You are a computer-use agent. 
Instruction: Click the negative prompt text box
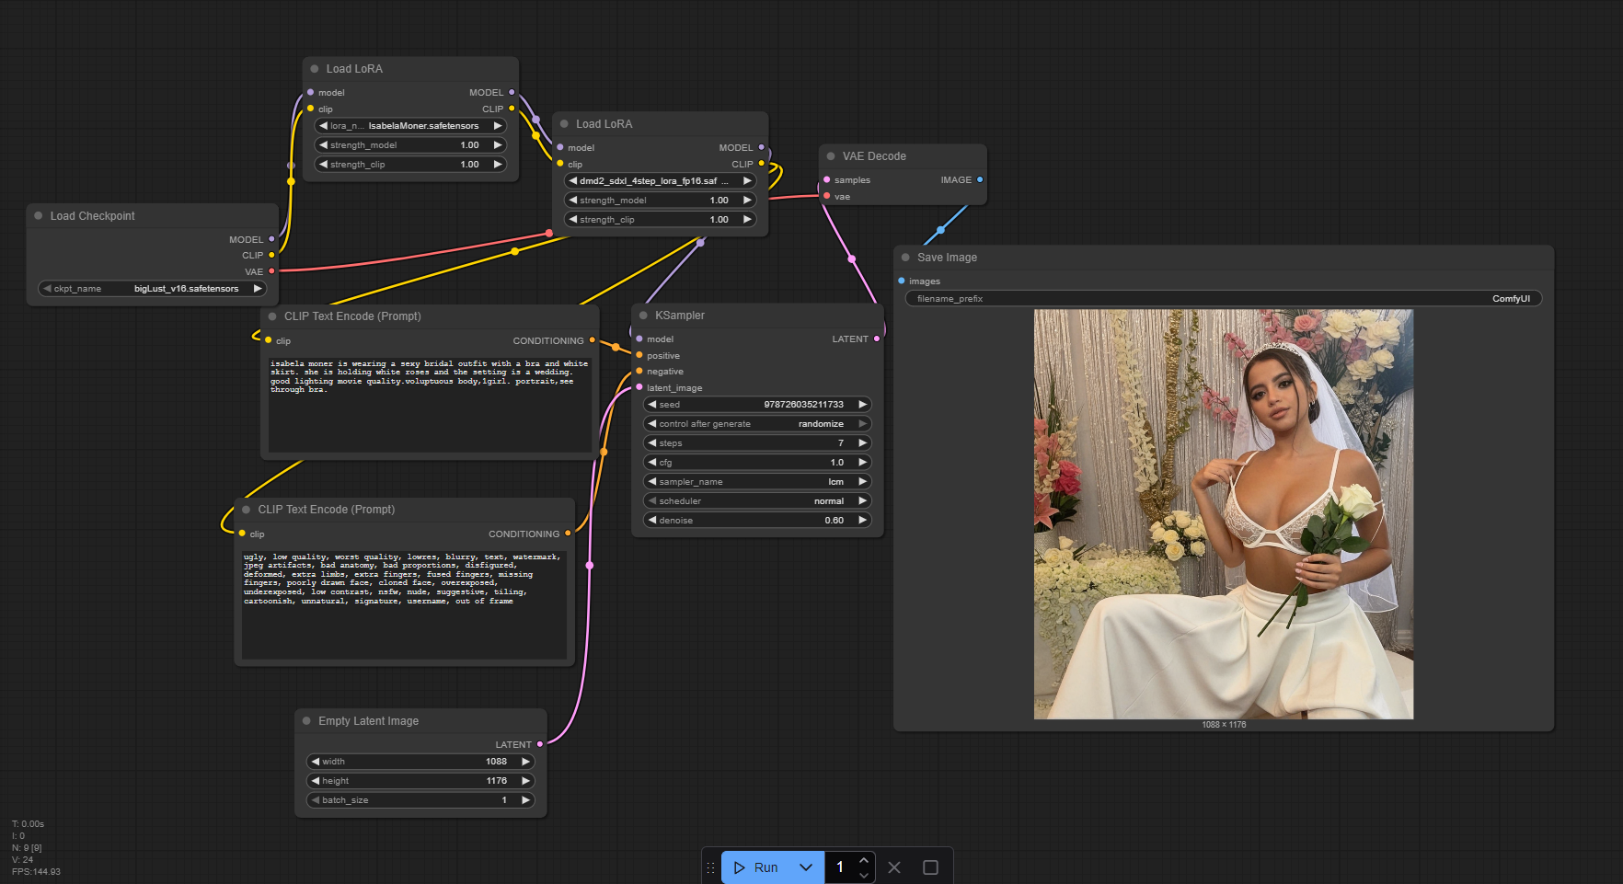(x=404, y=603)
